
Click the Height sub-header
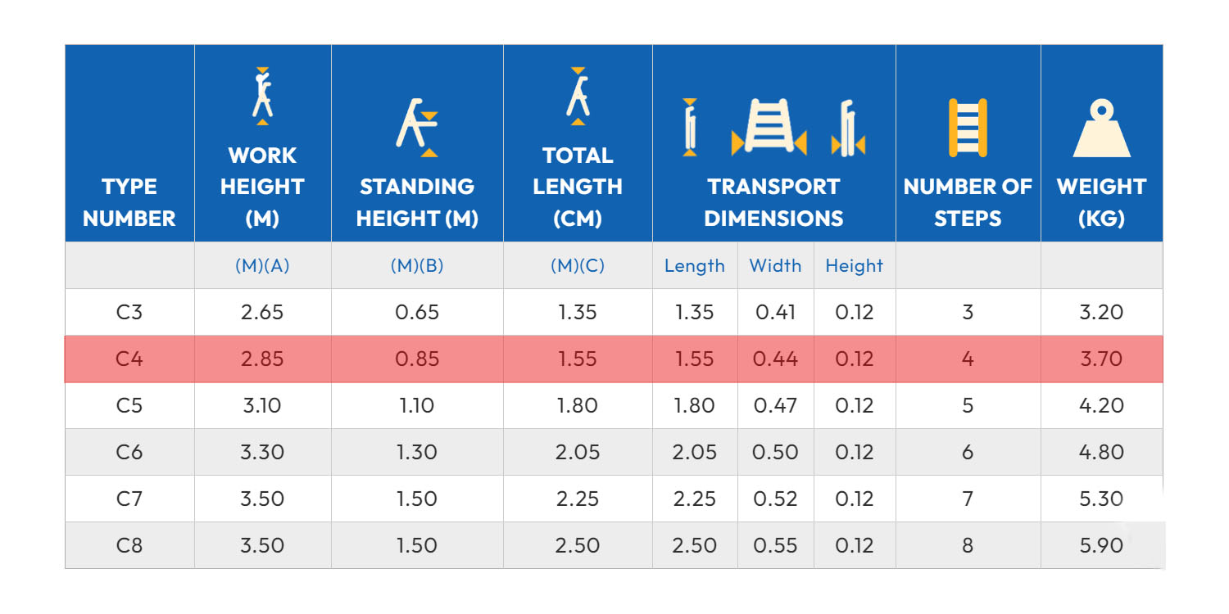tap(854, 266)
